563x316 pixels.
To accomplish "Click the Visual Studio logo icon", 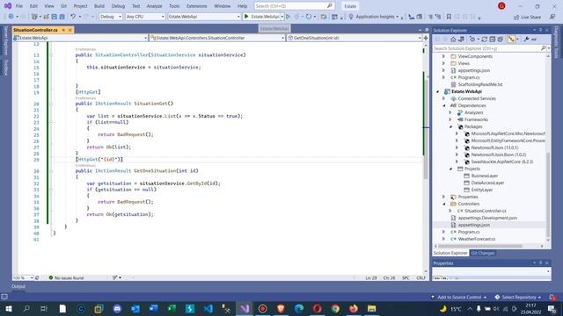I will (8, 6).
